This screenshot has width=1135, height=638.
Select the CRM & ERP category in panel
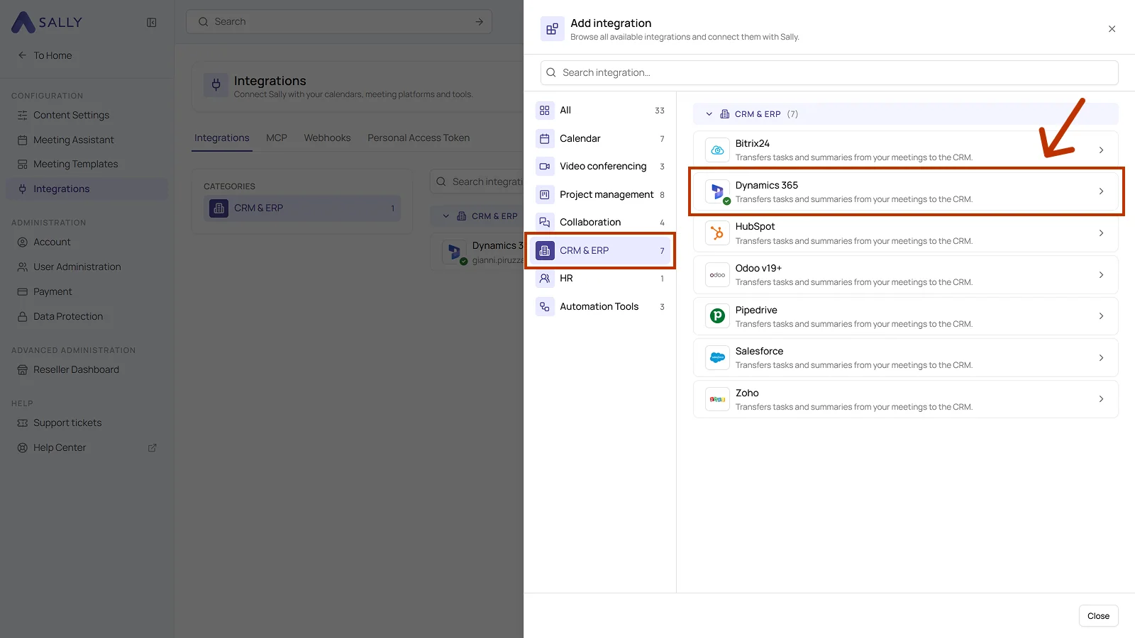point(600,251)
